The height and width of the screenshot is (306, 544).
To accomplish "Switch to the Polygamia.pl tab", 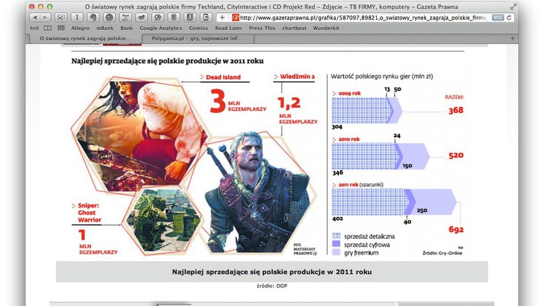I will (197, 38).
